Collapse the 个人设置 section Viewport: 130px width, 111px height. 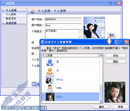tap(3, 10)
